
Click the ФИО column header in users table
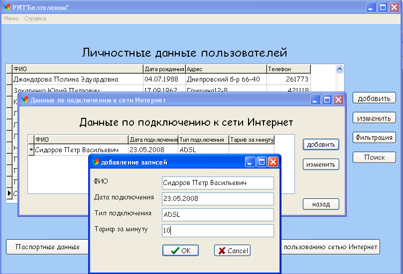78,69
